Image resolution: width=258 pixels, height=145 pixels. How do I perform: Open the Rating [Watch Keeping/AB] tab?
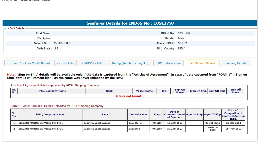point(130,63)
